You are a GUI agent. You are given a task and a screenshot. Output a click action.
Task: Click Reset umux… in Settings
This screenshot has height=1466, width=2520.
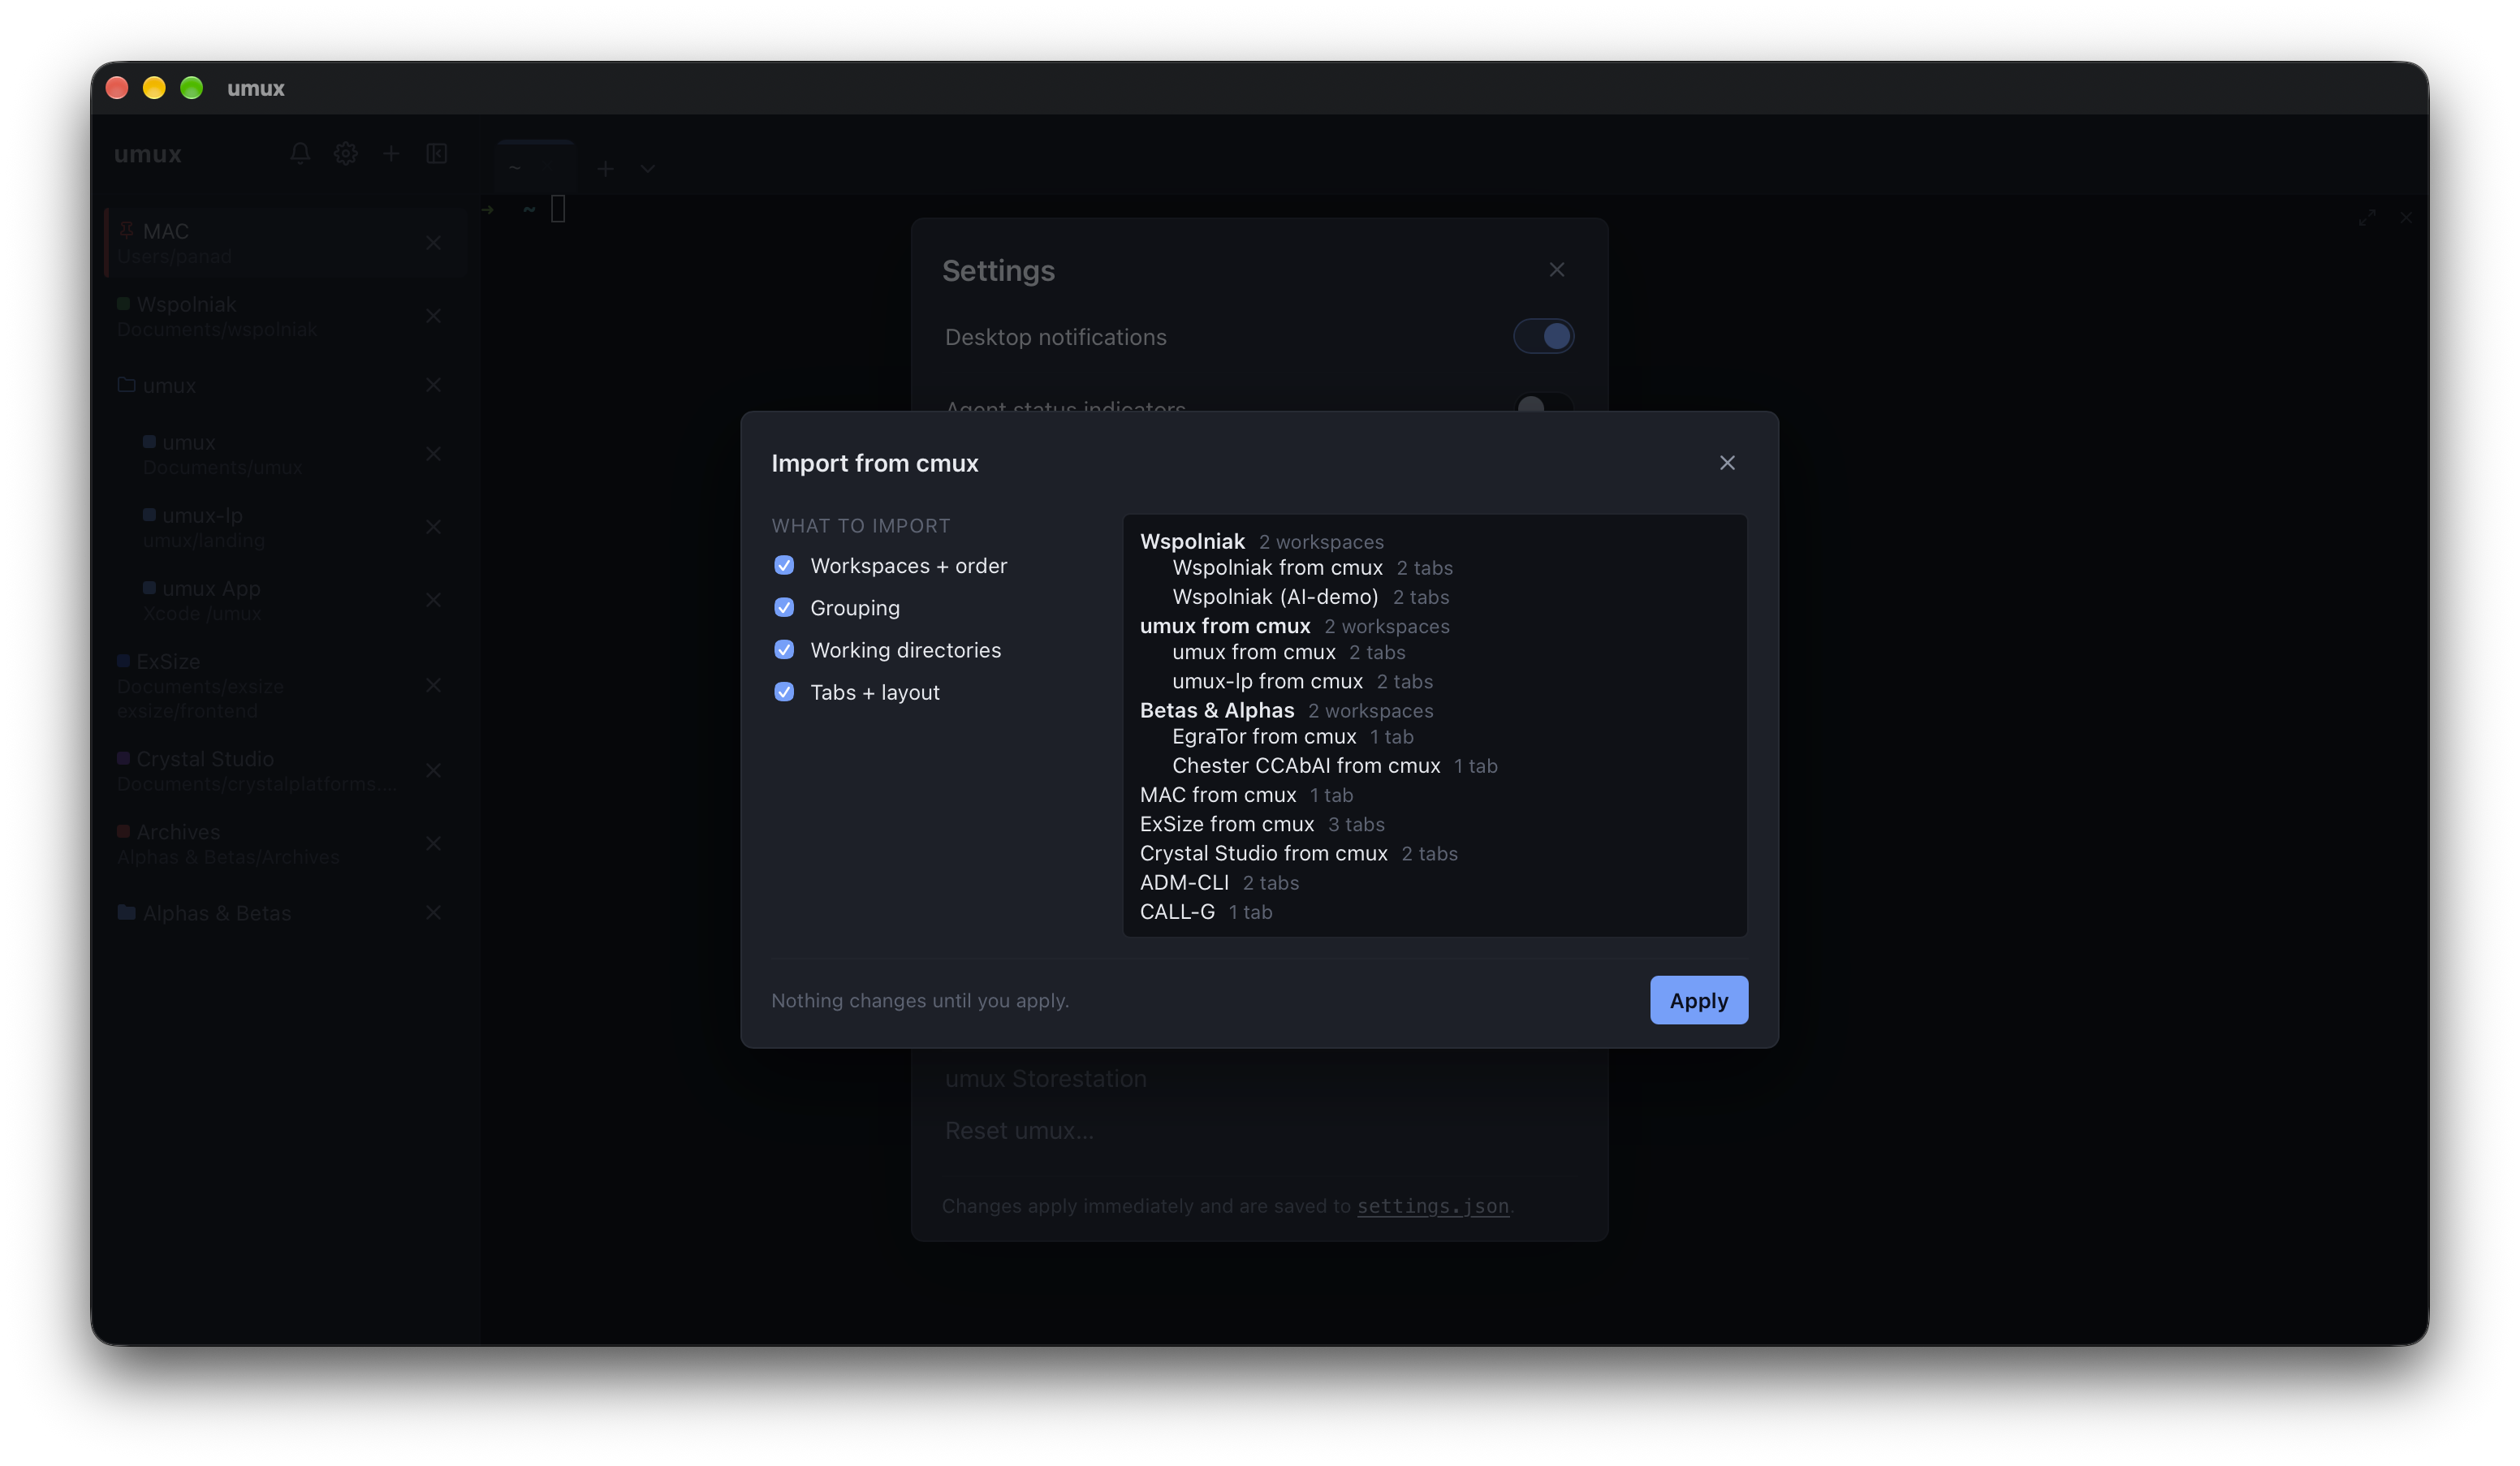[1019, 1130]
